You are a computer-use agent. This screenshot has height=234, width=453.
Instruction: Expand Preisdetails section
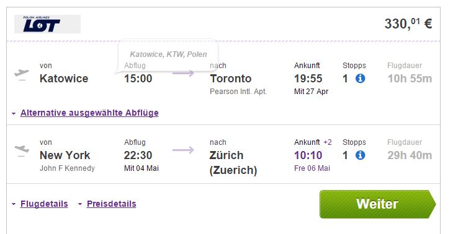coord(111,204)
